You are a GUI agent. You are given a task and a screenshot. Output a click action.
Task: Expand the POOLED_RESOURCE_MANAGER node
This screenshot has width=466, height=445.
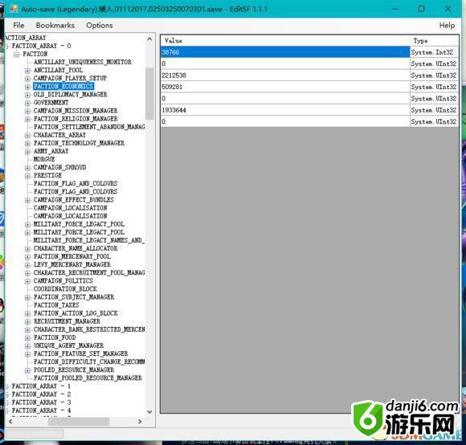[x=27, y=370]
